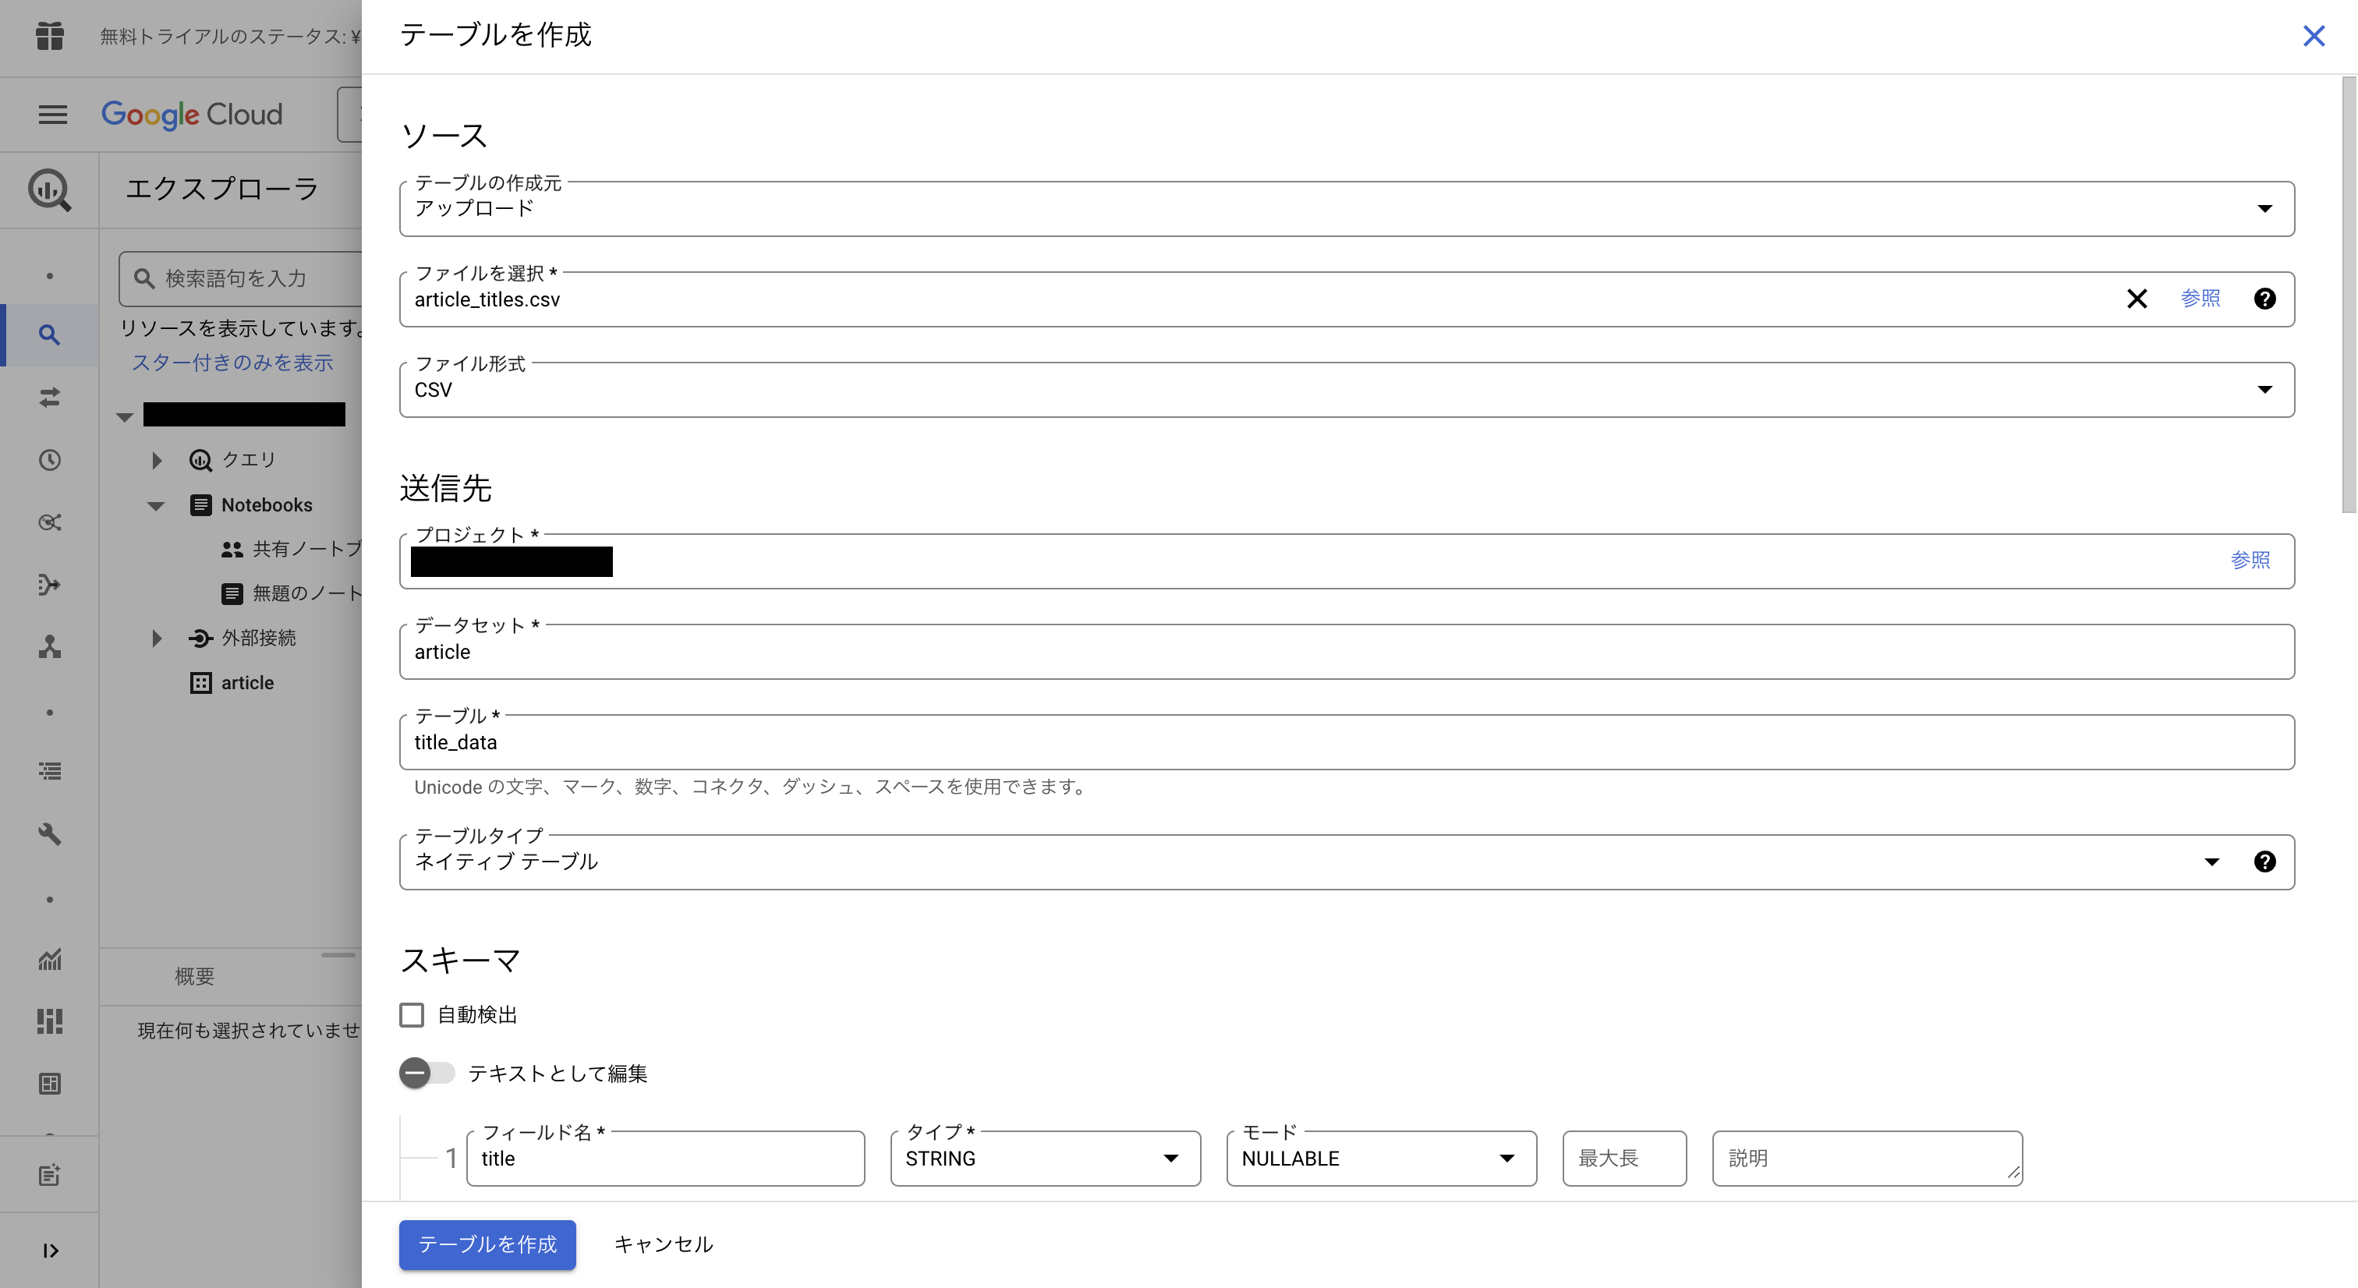This screenshot has width=2358, height=1288.
Task: Click the free trial gift icon
Action: 49,36
